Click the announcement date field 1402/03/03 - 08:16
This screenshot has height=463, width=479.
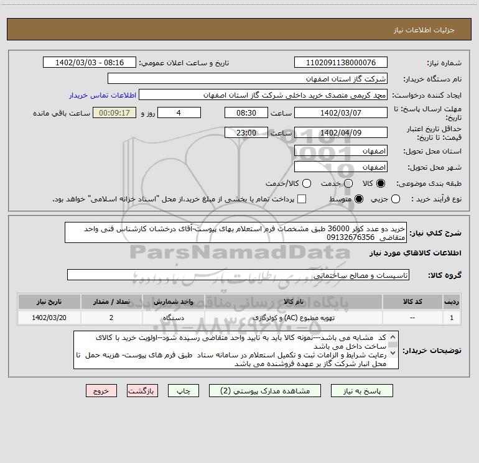point(90,62)
